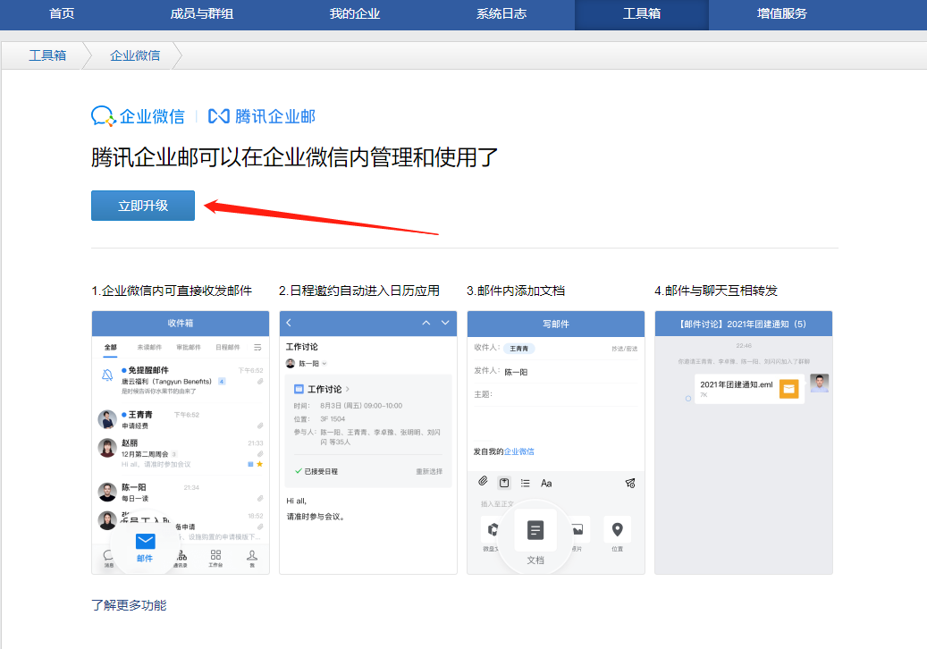The image size is (927, 649).
Task: Click 了解更多功能 link
Action: tap(129, 605)
